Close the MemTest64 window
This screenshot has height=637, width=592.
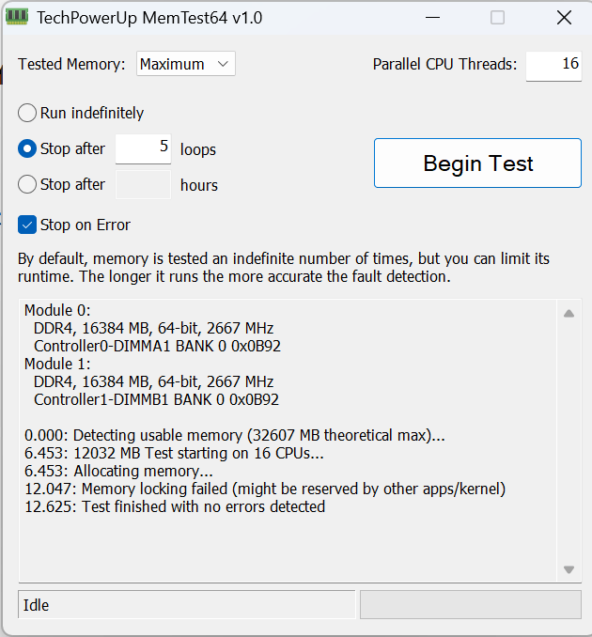pyautogui.click(x=564, y=18)
